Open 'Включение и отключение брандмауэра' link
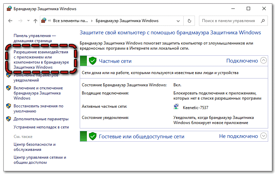 pyautogui.click(x=38, y=93)
